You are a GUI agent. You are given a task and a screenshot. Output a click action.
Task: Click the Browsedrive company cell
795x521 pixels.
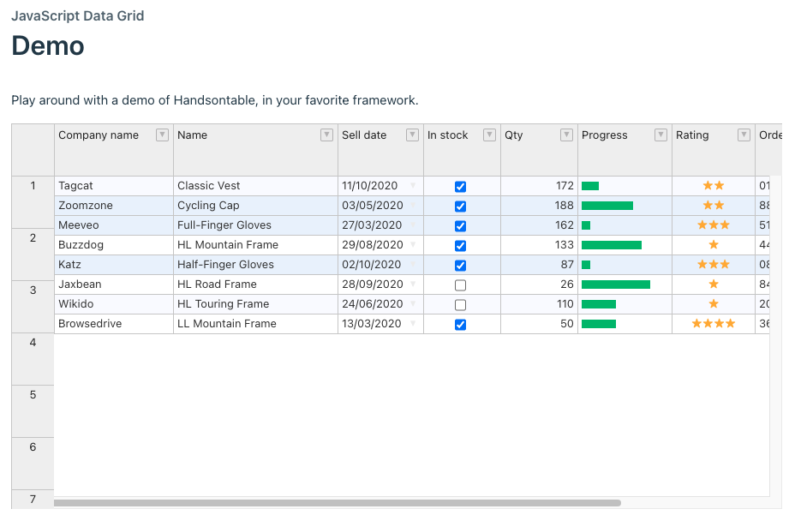(114, 324)
